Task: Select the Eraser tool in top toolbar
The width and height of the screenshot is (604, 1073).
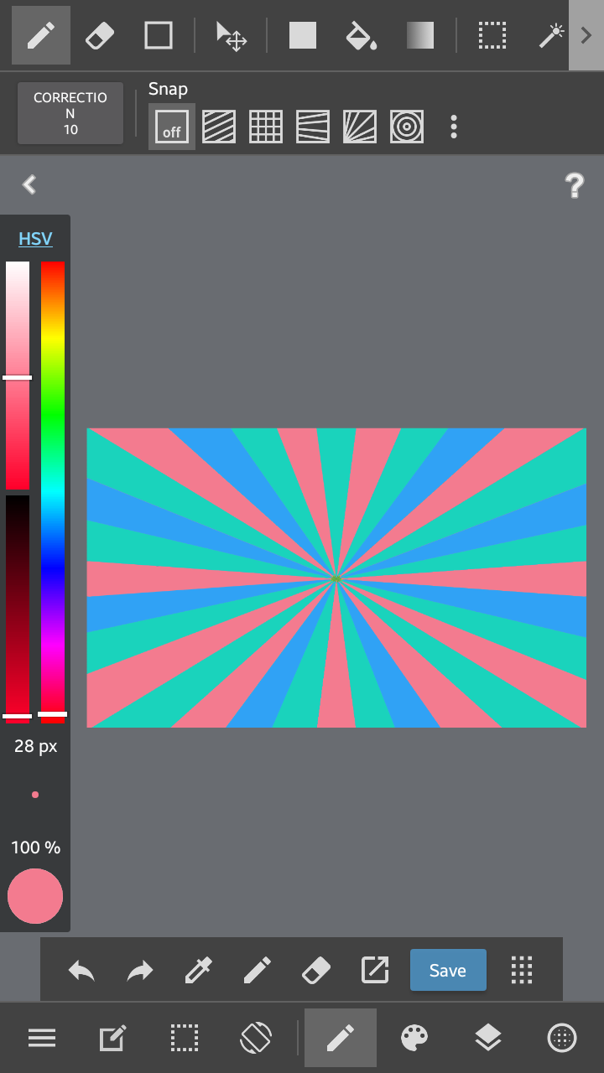Action: (99, 35)
